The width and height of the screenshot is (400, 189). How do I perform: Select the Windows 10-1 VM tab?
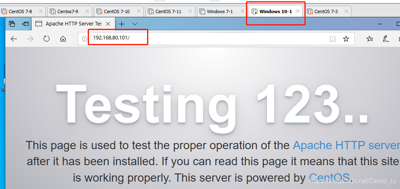click(x=276, y=12)
